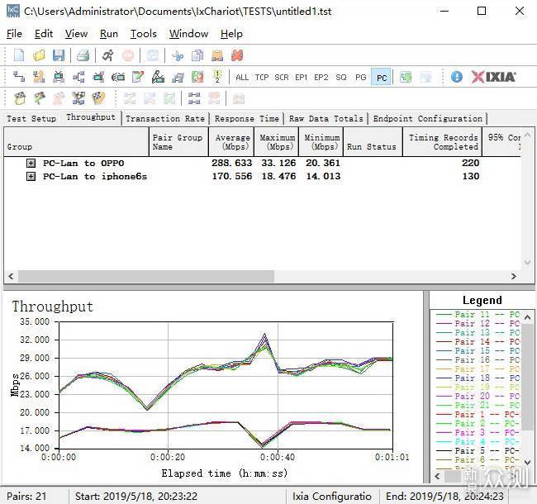
Task: Create a new test file
Action: tap(19, 55)
